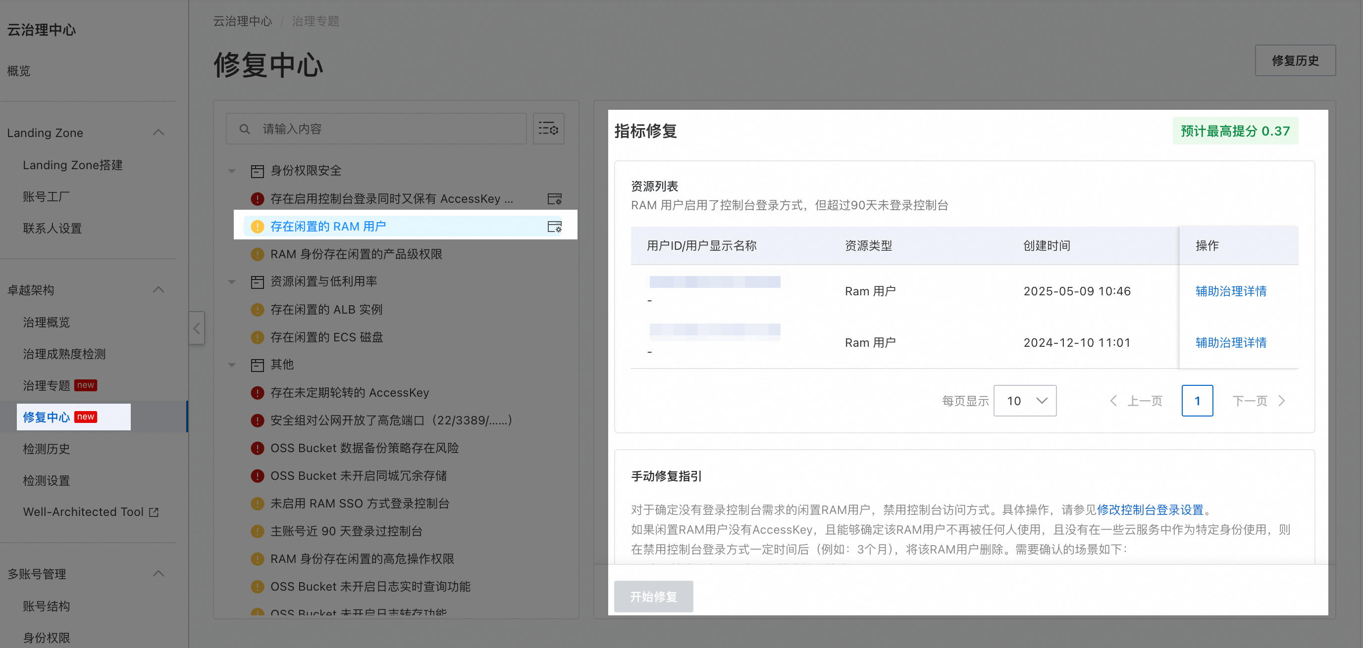Click the 身份权限安全 category folder icon

click(257, 171)
